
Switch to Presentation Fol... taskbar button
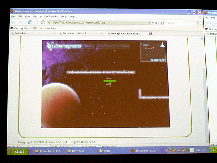click(x=48, y=151)
